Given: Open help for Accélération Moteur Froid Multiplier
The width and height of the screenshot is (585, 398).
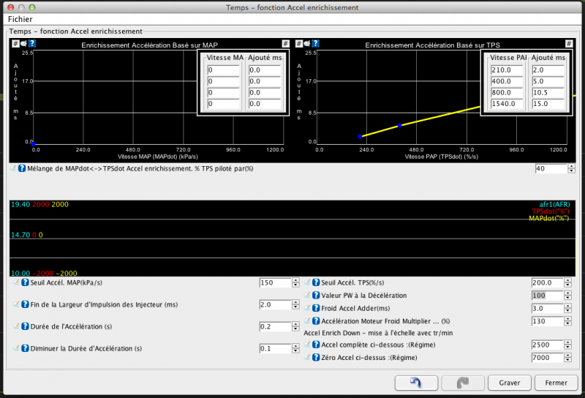Looking at the screenshot, I should click(x=316, y=320).
